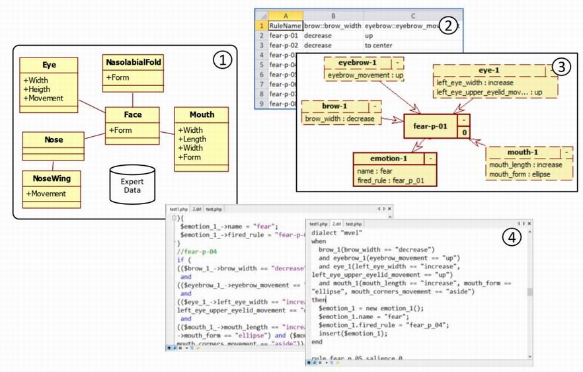This screenshot has width=583, height=372.
Task: Click the RuleName cell A1
Action: click(286, 26)
